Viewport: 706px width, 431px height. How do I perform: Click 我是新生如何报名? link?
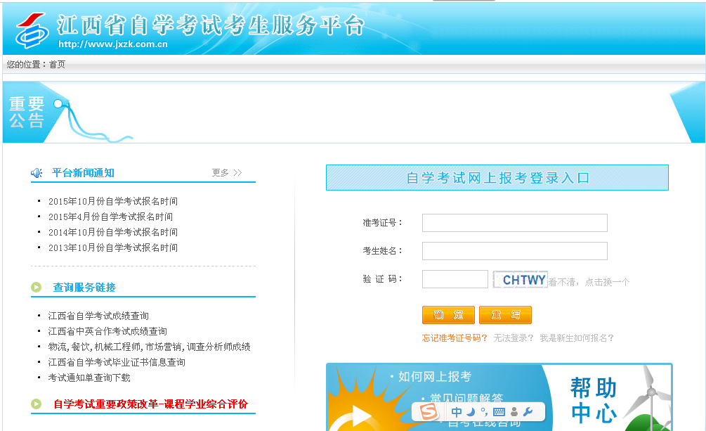tap(577, 338)
